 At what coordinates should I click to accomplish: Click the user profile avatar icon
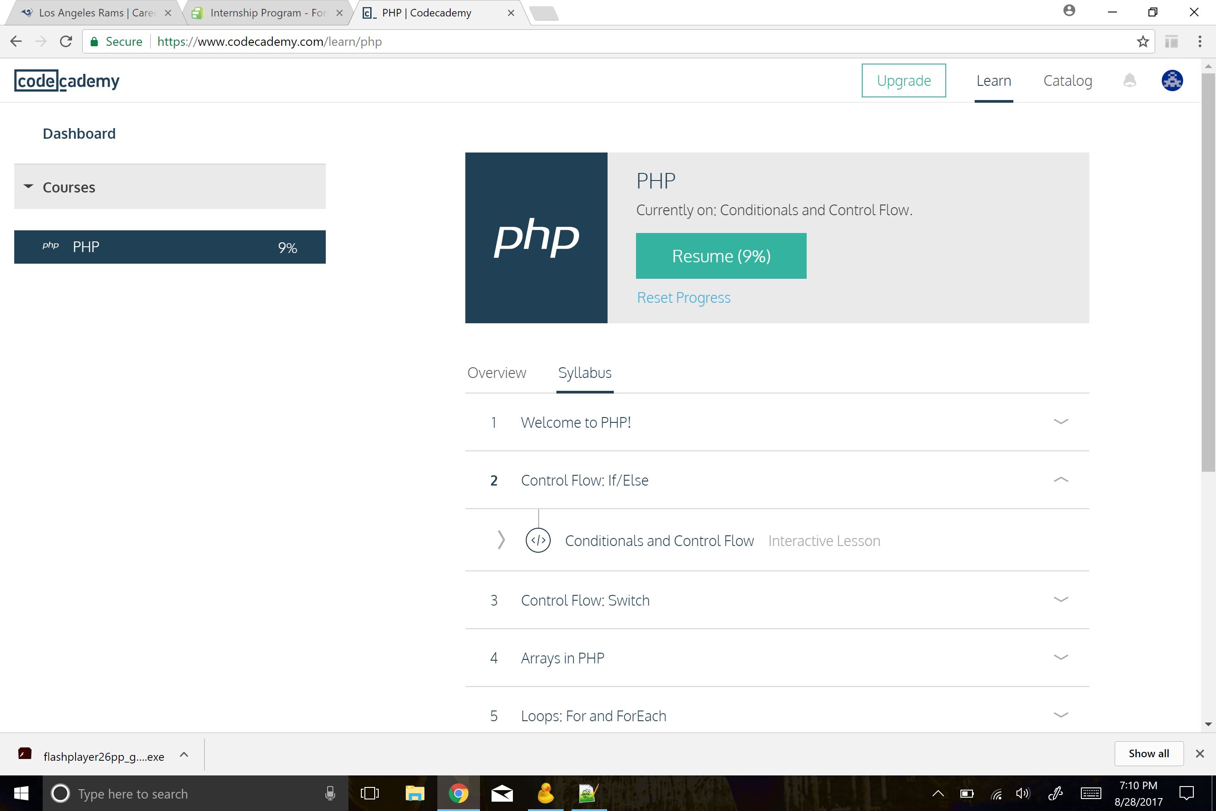click(x=1172, y=80)
